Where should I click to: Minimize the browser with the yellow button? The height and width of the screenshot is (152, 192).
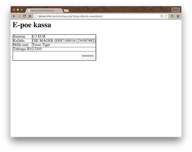[x=18, y=10]
